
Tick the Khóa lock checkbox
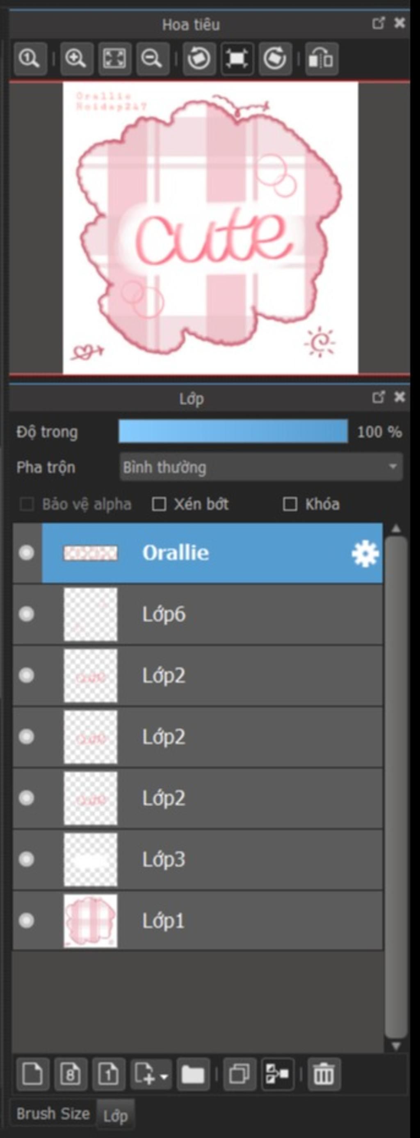pyautogui.click(x=290, y=504)
